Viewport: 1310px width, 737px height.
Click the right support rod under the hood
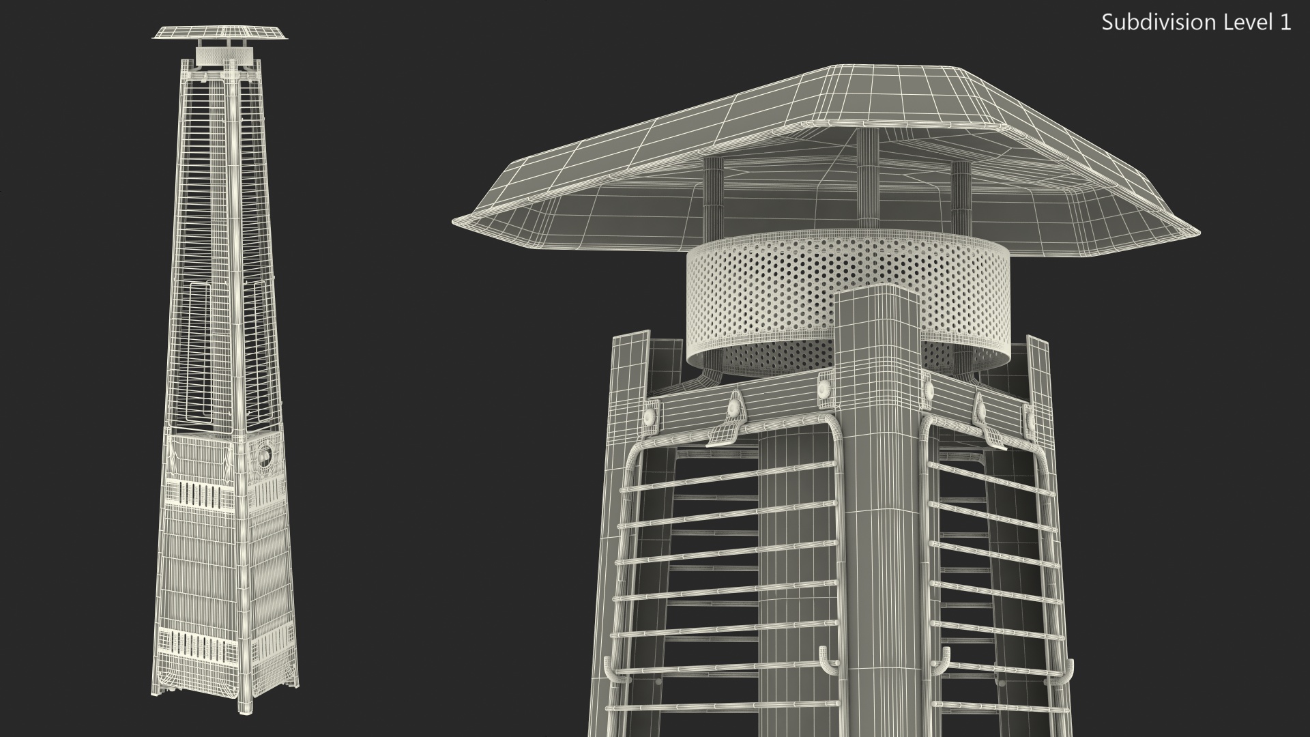click(960, 198)
